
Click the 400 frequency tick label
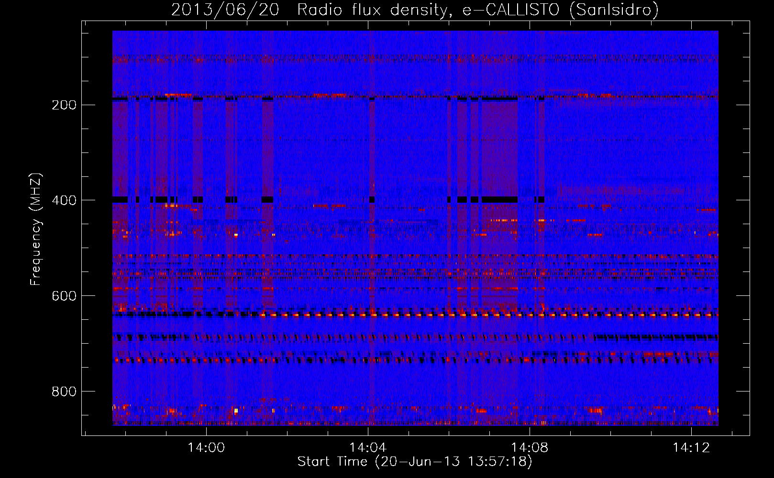coord(64,200)
